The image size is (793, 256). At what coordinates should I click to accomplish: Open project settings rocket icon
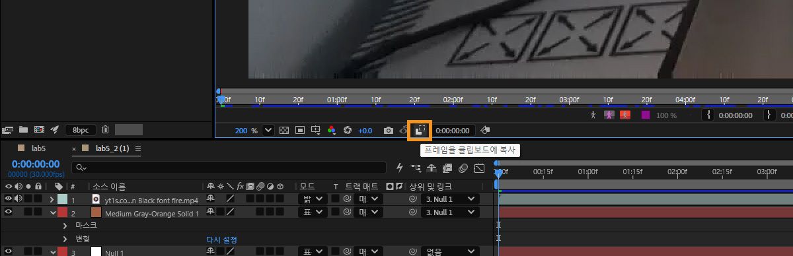pyautogui.click(x=55, y=130)
